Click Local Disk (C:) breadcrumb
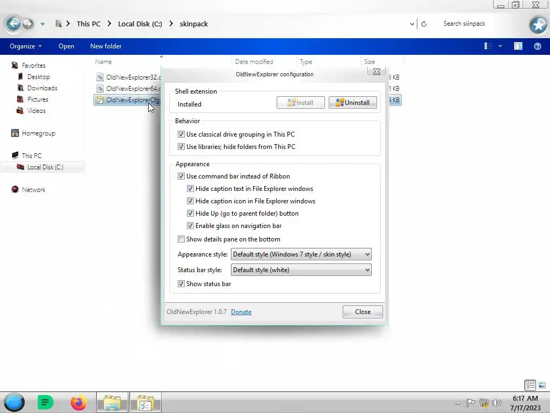 pyautogui.click(x=140, y=24)
